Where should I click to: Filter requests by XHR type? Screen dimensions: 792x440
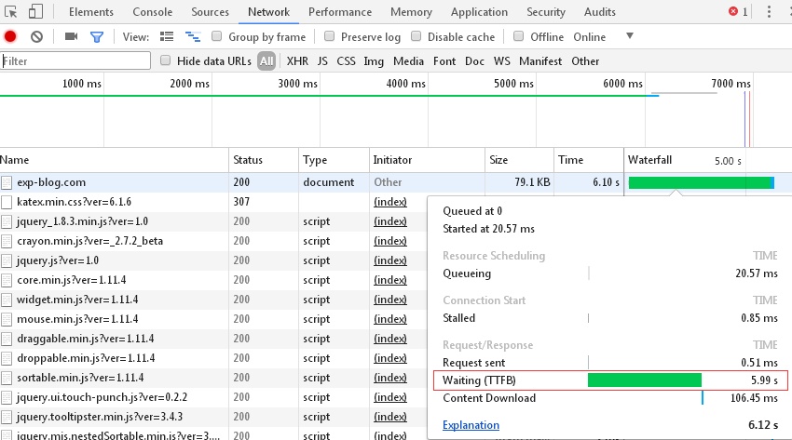coord(297,61)
